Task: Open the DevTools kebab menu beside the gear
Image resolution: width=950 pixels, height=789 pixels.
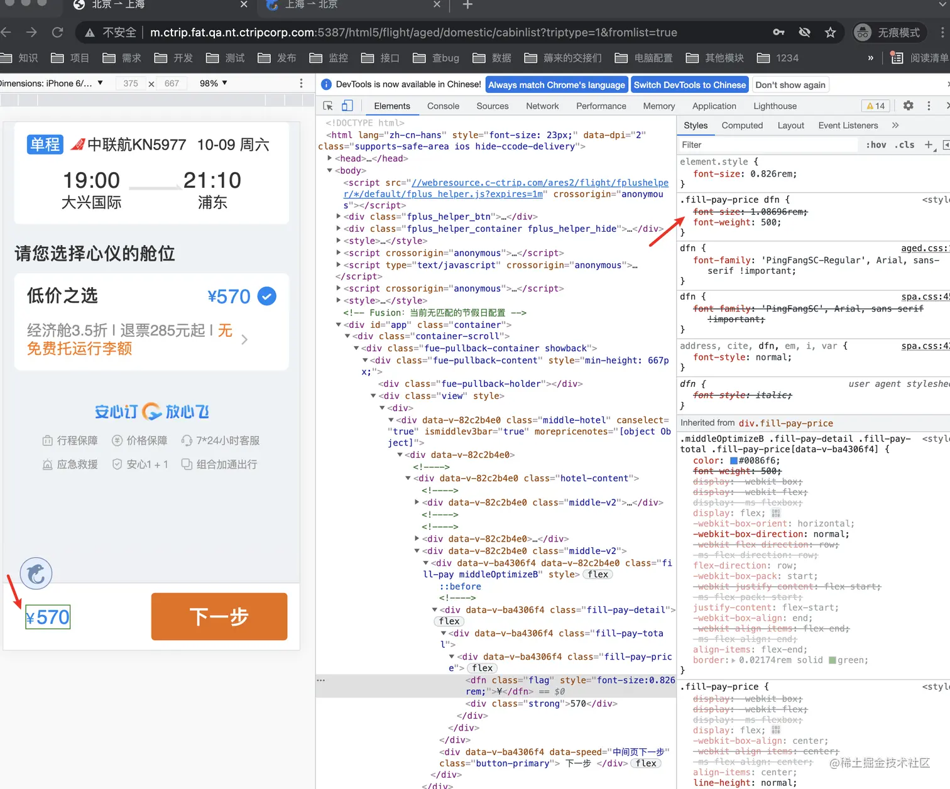Action: pos(929,106)
